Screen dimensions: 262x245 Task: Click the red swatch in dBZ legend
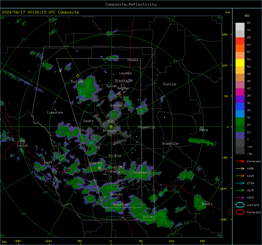[x=240, y=41]
